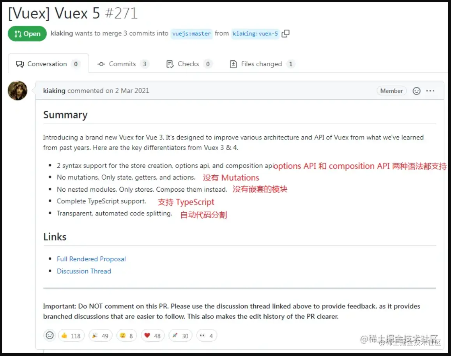
Task: Open reaction picker smiley below comment
Action: [x=50, y=335]
